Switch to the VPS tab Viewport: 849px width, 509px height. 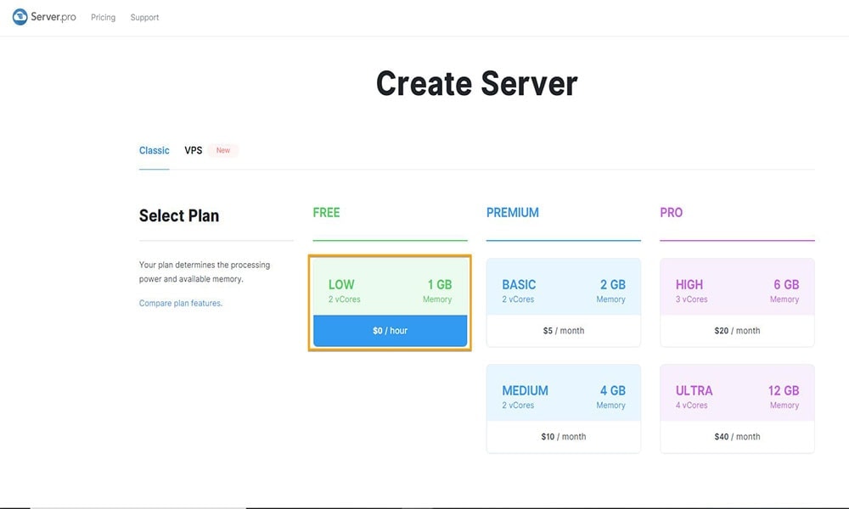click(194, 150)
